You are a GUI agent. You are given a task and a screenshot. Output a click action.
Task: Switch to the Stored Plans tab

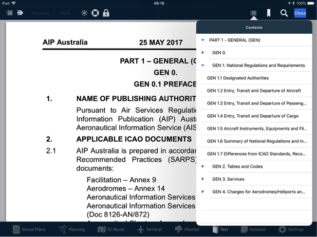click(x=29, y=229)
